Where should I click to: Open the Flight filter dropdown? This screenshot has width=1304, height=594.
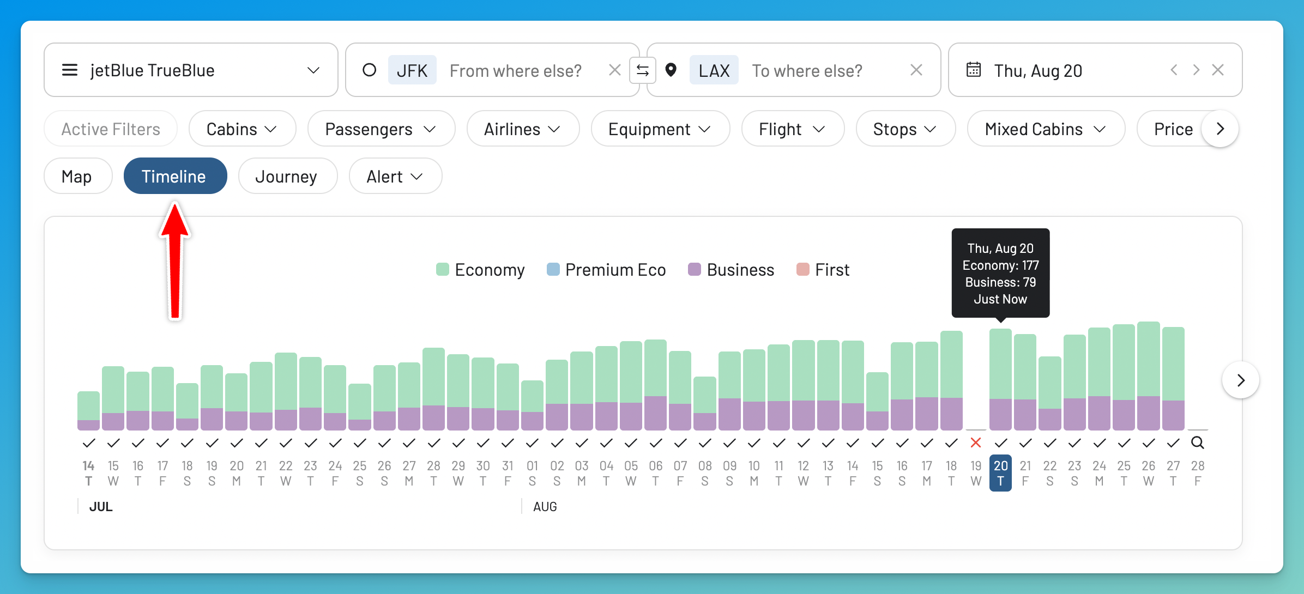click(x=793, y=129)
